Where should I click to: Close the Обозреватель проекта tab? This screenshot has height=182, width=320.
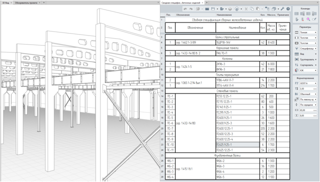39,2
